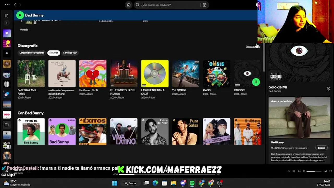The width and height of the screenshot is (334, 188).
Task: Open Discord from the taskbar
Action: (183, 183)
